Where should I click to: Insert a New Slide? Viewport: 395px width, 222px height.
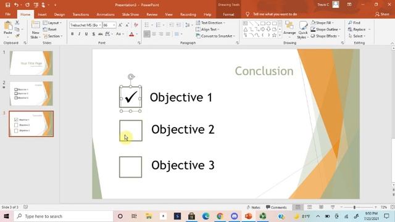pos(36,30)
